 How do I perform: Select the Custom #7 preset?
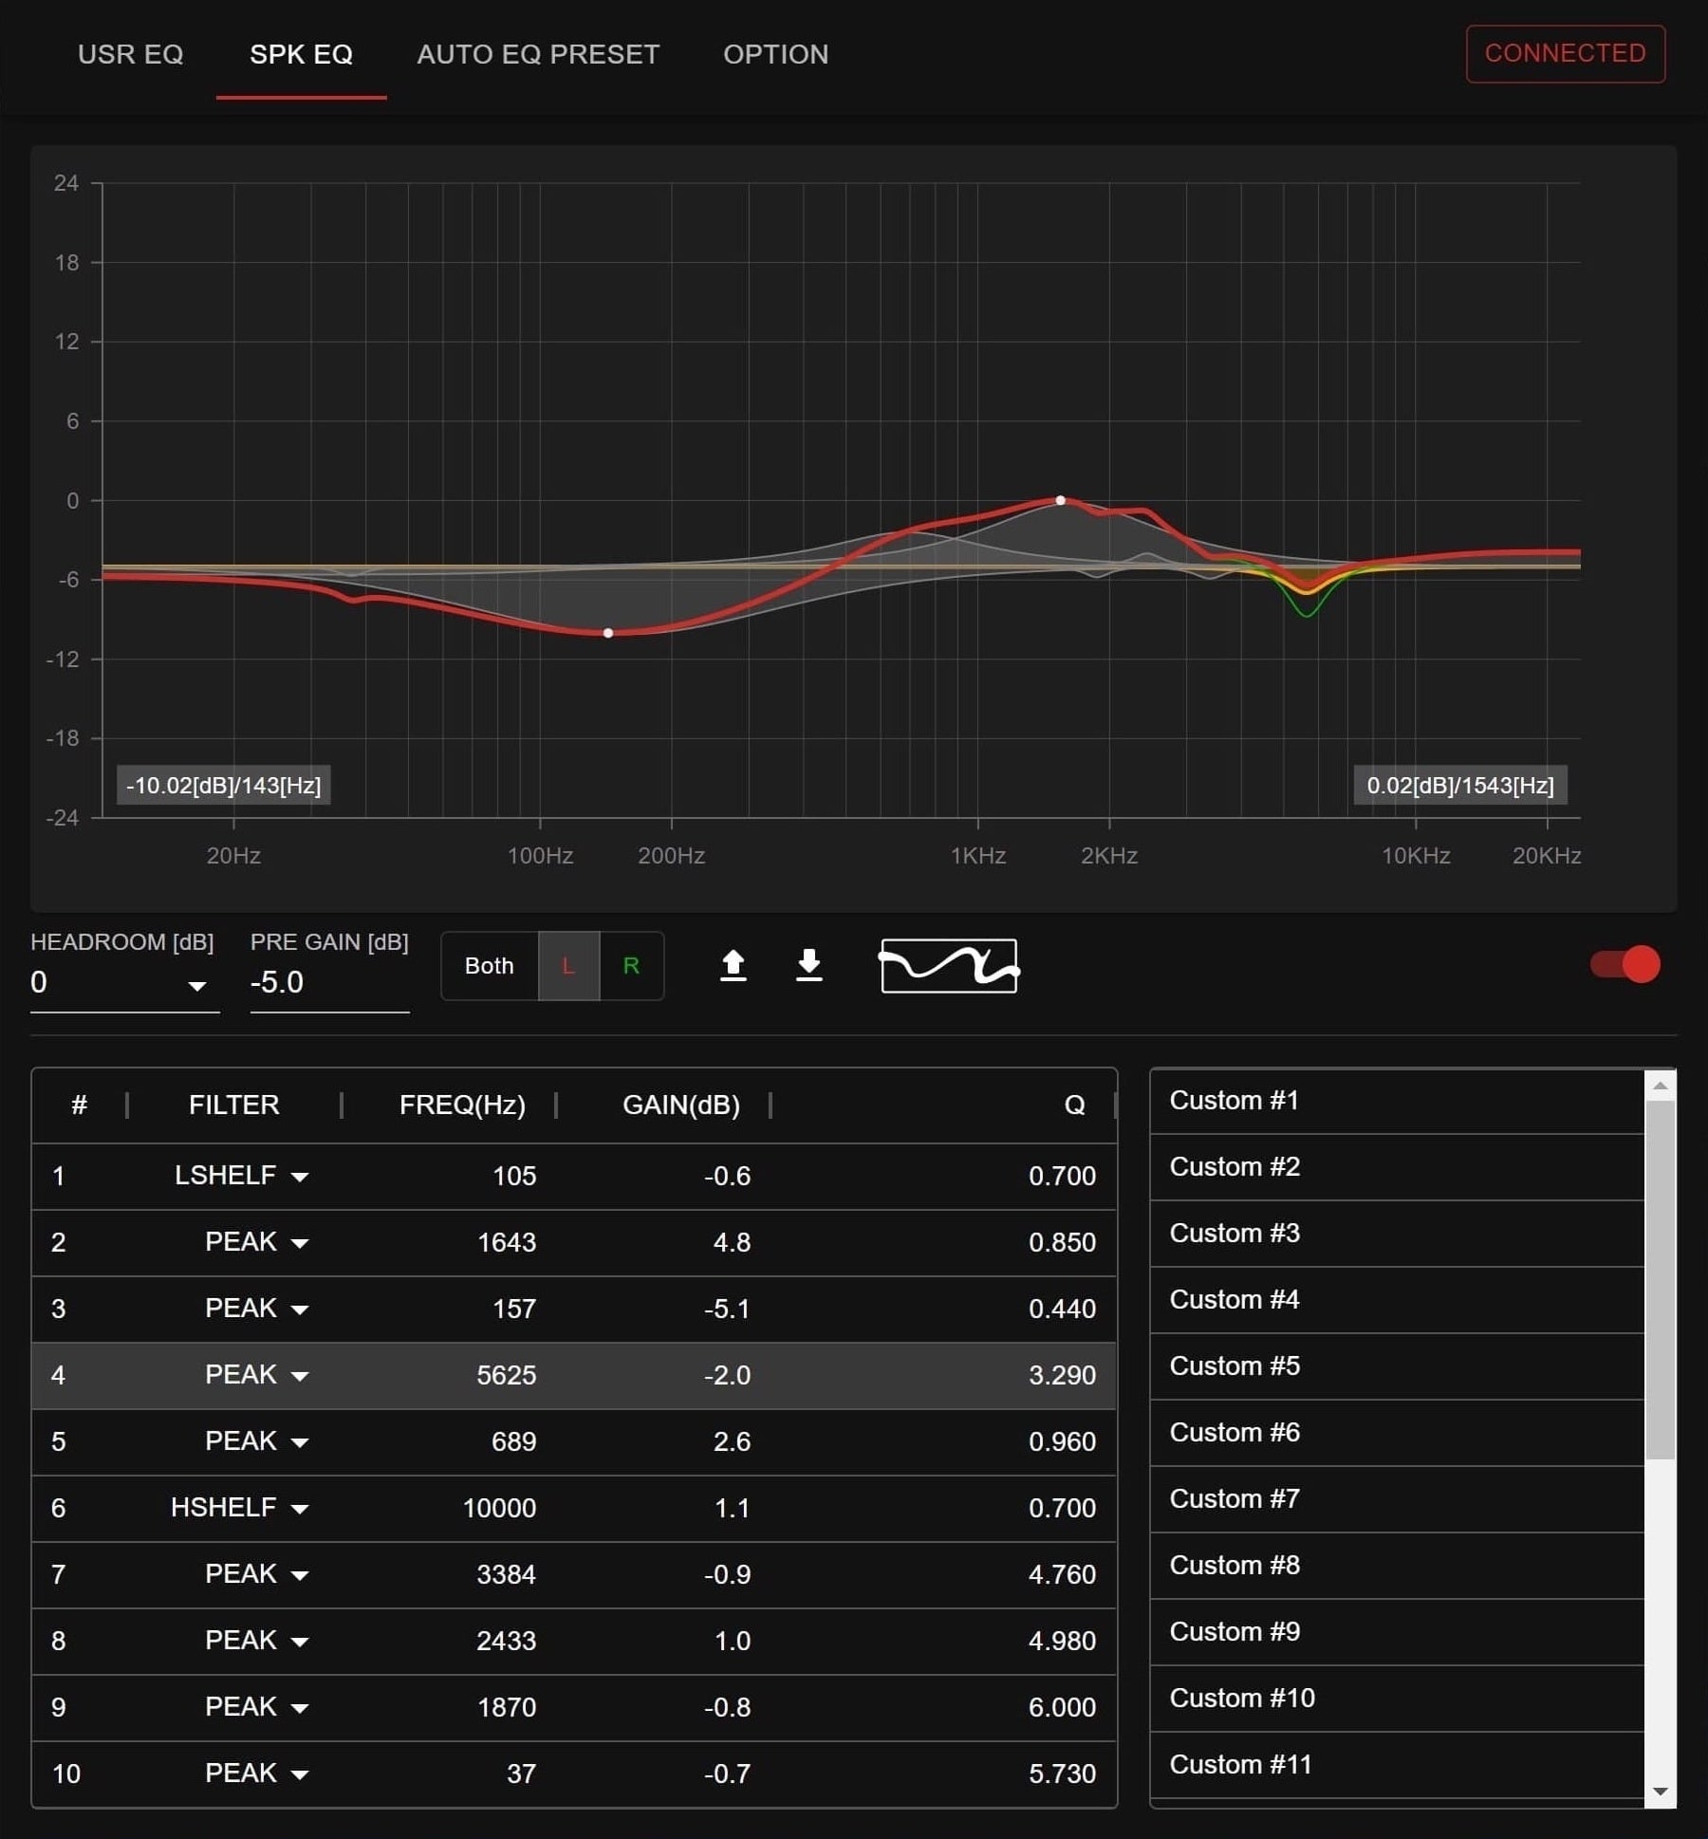(x=1397, y=1499)
